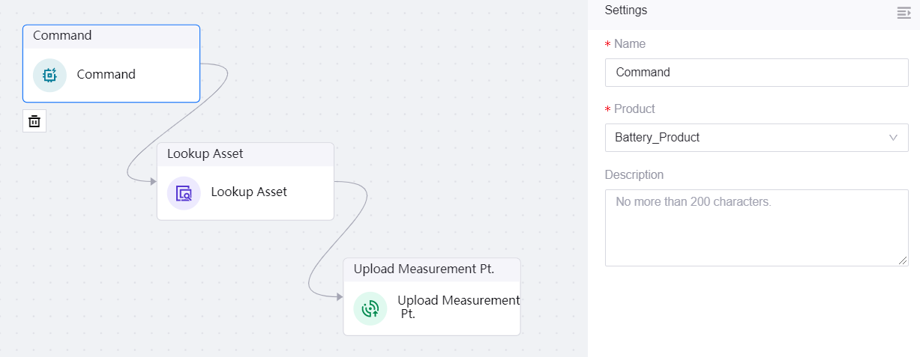Click the Command node chip icon

click(49, 75)
